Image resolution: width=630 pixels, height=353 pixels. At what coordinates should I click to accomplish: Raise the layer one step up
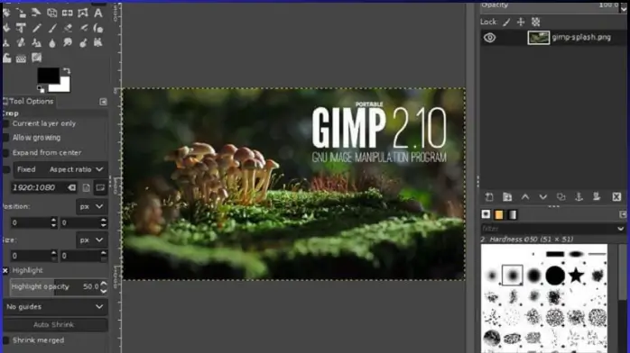coord(525,196)
